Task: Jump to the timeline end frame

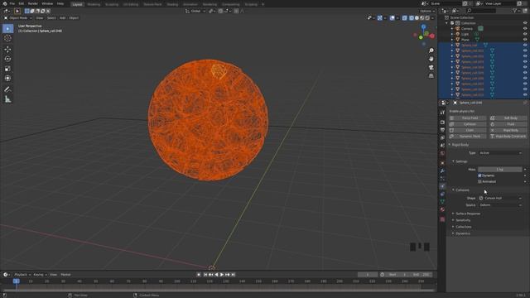Action: pyautogui.click(x=234, y=275)
